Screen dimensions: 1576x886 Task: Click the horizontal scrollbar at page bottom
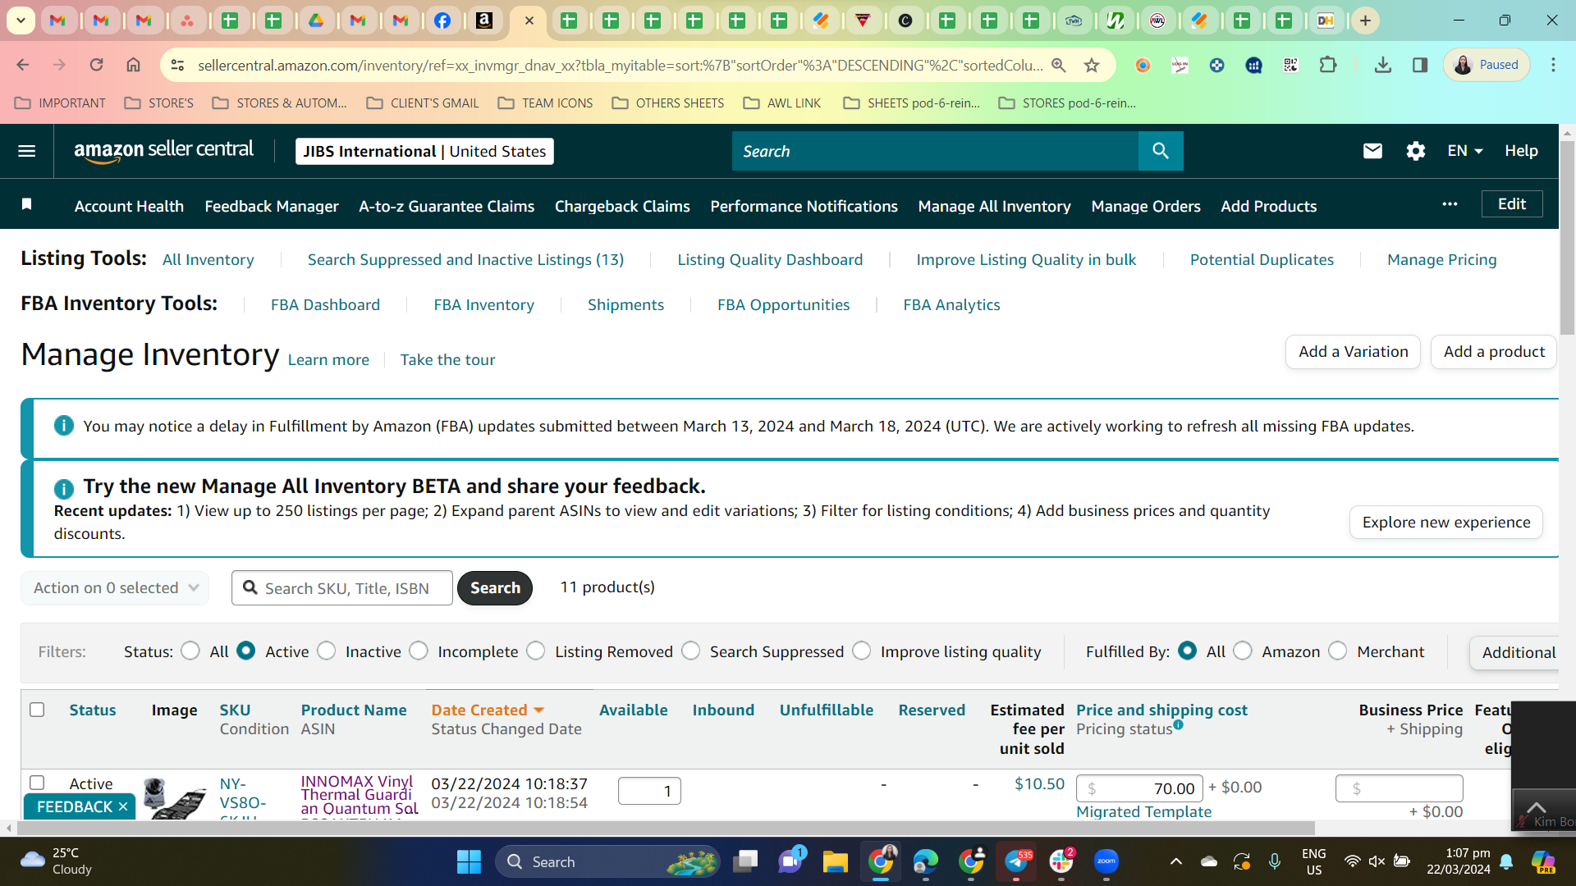(x=665, y=829)
